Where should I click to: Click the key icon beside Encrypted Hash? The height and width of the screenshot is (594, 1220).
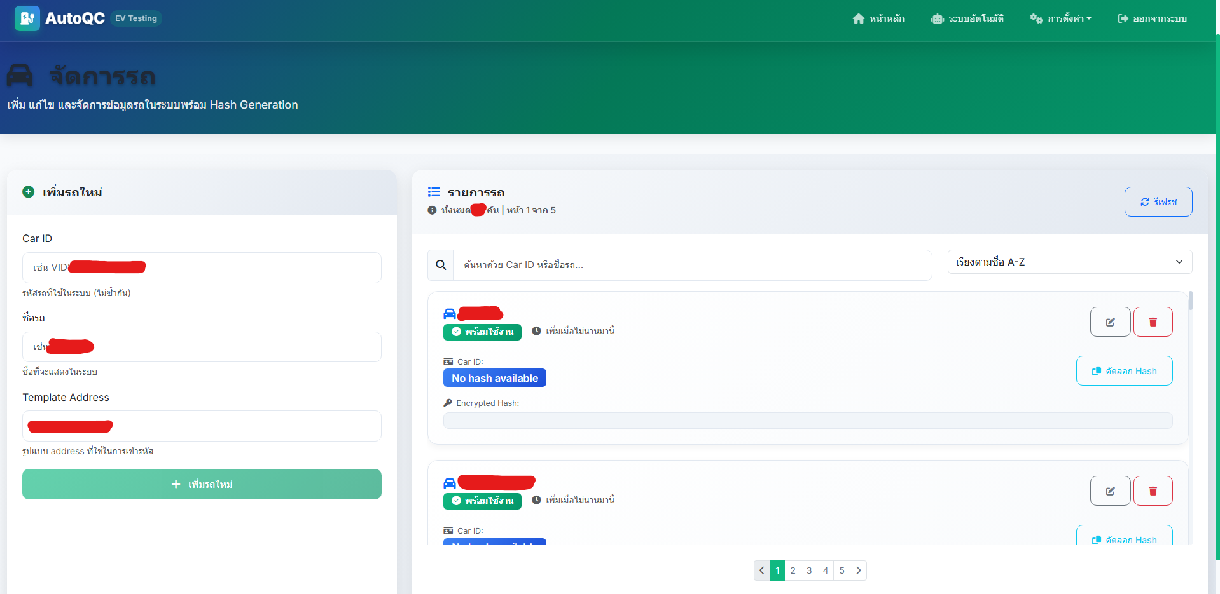pyautogui.click(x=448, y=403)
